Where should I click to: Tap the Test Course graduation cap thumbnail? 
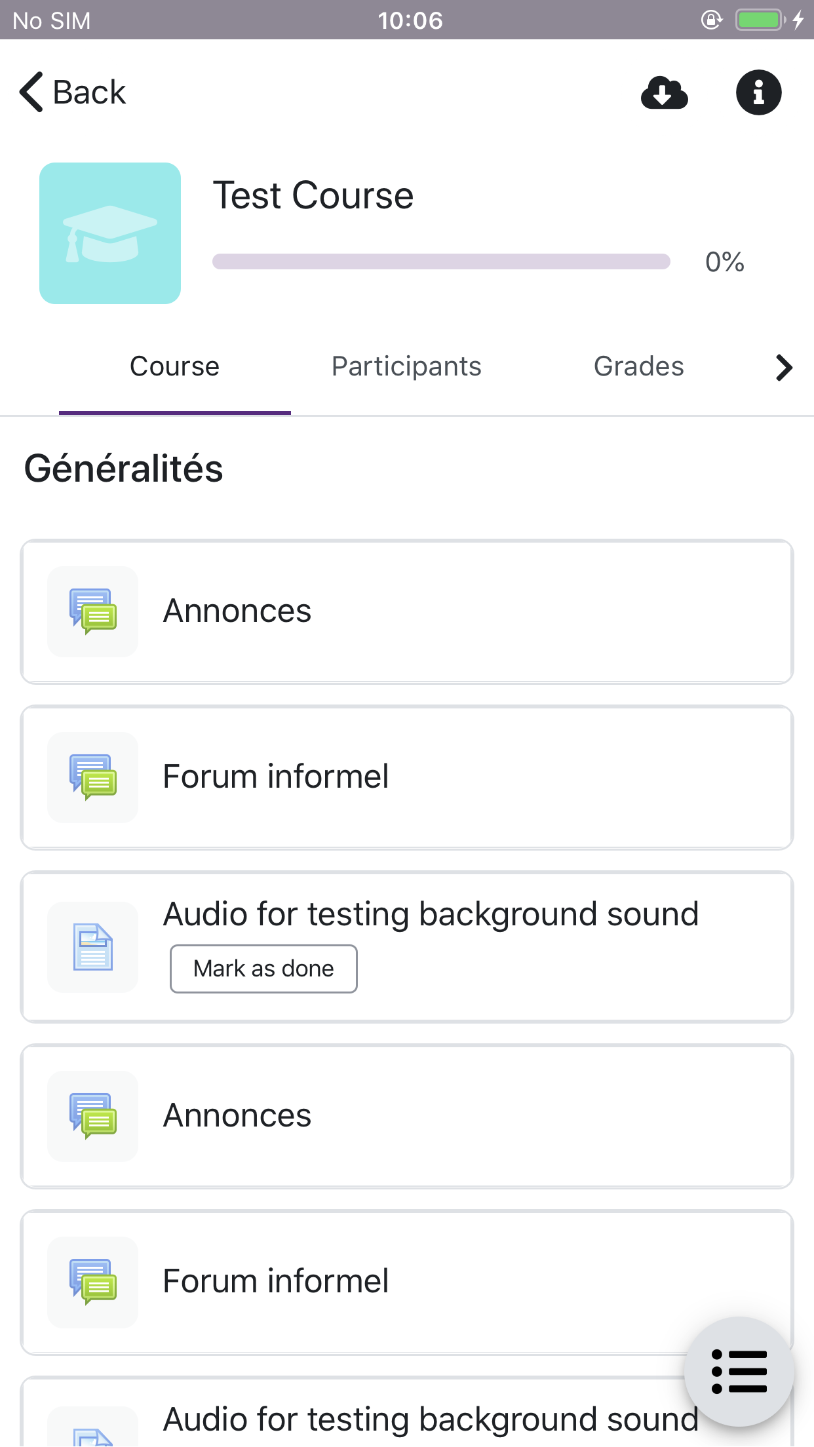[110, 233]
